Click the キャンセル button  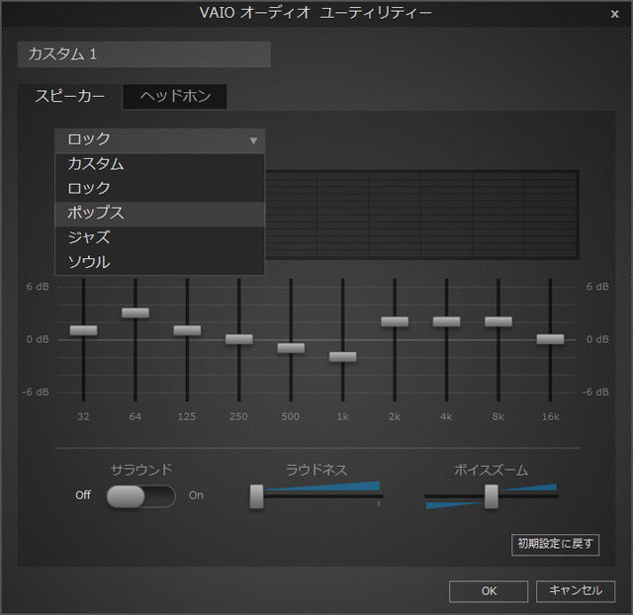[576, 591]
